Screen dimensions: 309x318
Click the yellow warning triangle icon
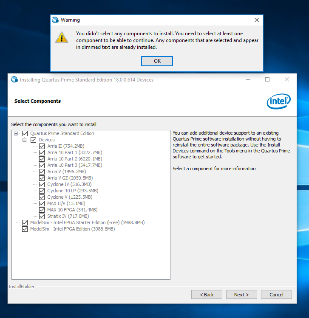[x=62, y=37]
